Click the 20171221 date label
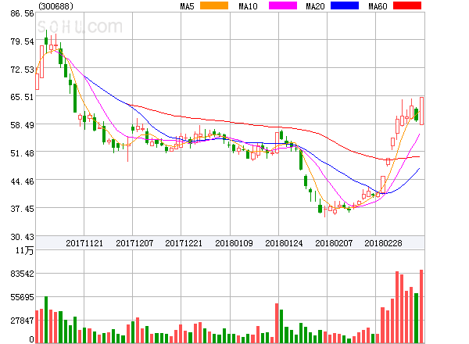 click(184, 243)
